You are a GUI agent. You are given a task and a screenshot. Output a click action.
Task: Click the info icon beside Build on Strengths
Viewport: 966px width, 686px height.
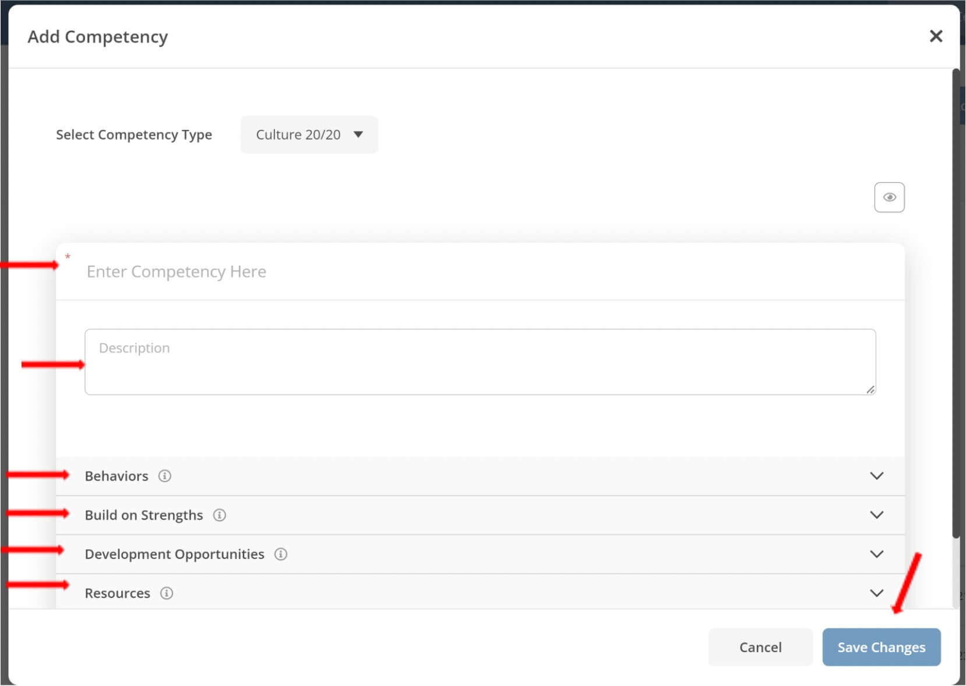(220, 515)
